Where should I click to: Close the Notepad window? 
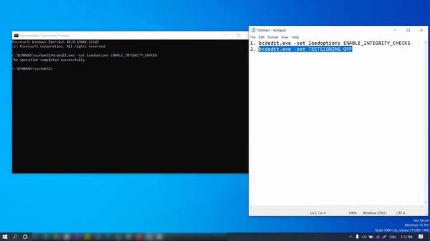[x=421, y=30]
